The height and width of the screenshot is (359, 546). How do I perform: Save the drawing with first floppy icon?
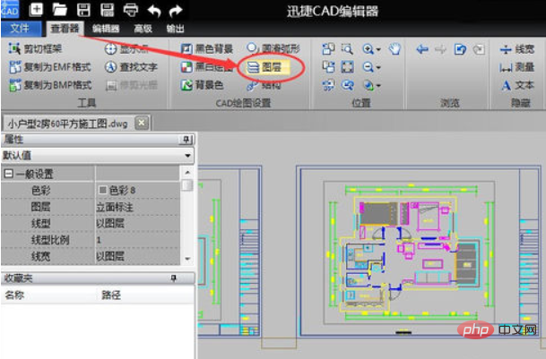pyautogui.click(x=83, y=9)
